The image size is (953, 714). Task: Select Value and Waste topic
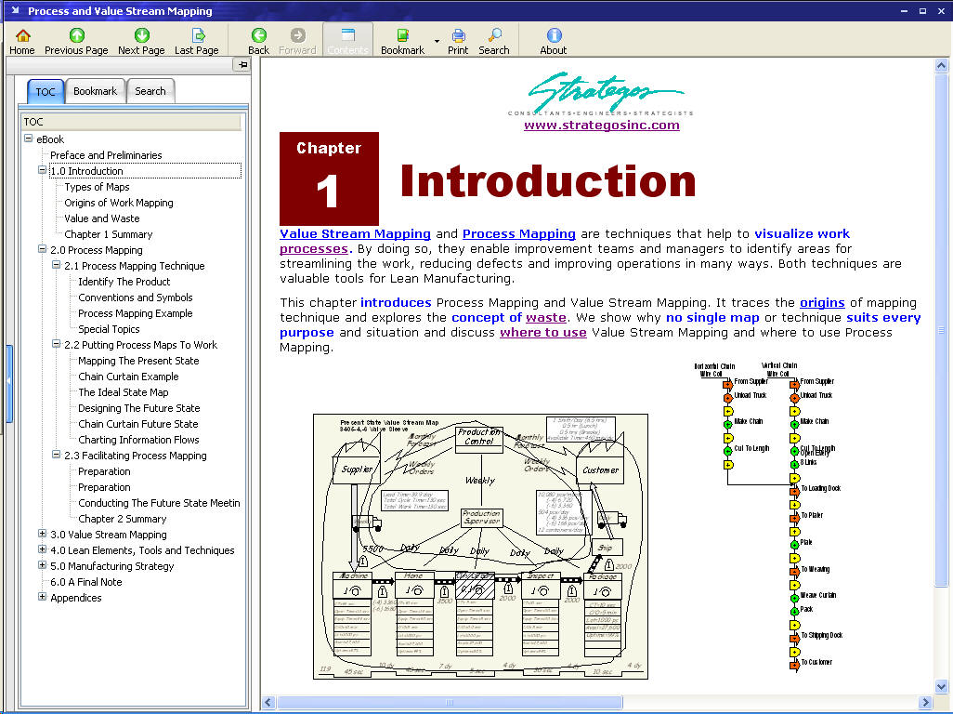point(101,218)
